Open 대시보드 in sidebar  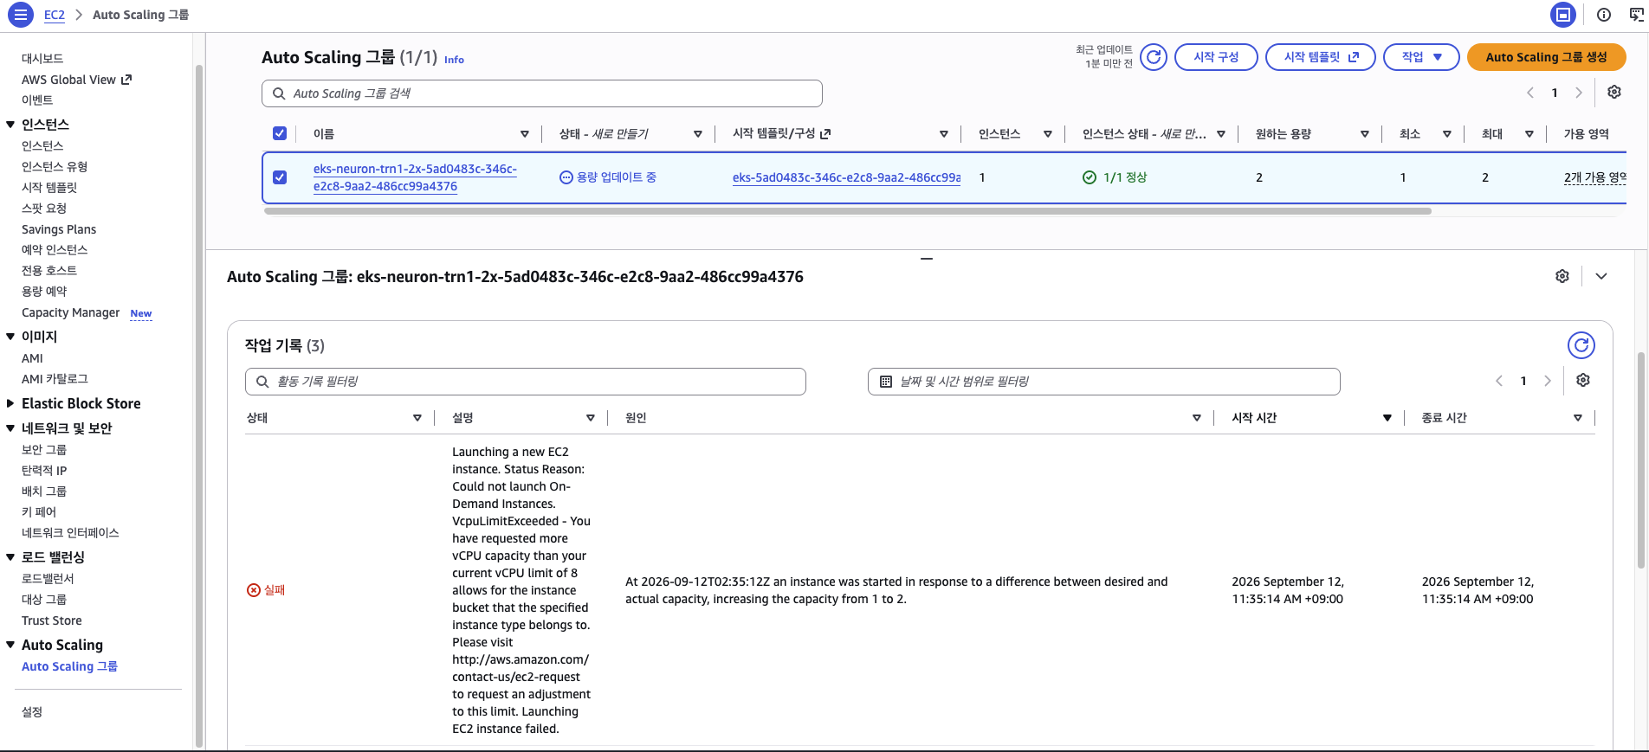(42, 58)
